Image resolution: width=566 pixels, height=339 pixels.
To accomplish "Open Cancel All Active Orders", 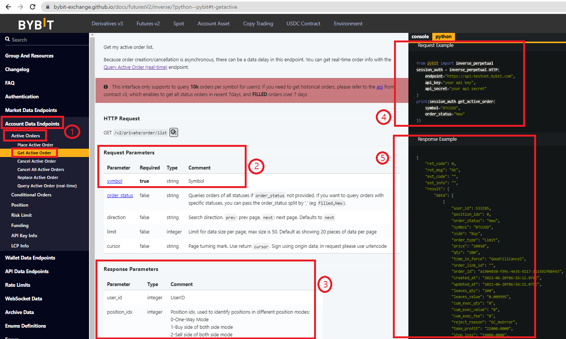I will point(41,169).
